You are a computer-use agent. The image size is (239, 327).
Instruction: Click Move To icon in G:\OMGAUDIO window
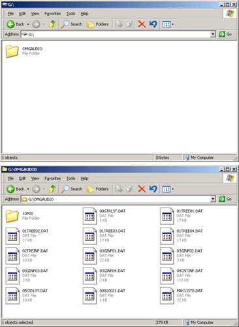pyautogui.click(x=119, y=189)
